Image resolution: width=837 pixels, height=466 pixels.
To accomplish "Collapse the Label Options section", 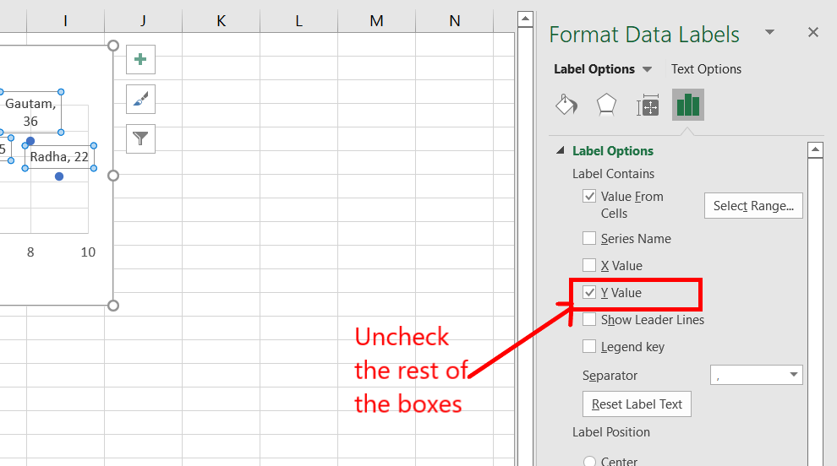I will (x=560, y=150).
